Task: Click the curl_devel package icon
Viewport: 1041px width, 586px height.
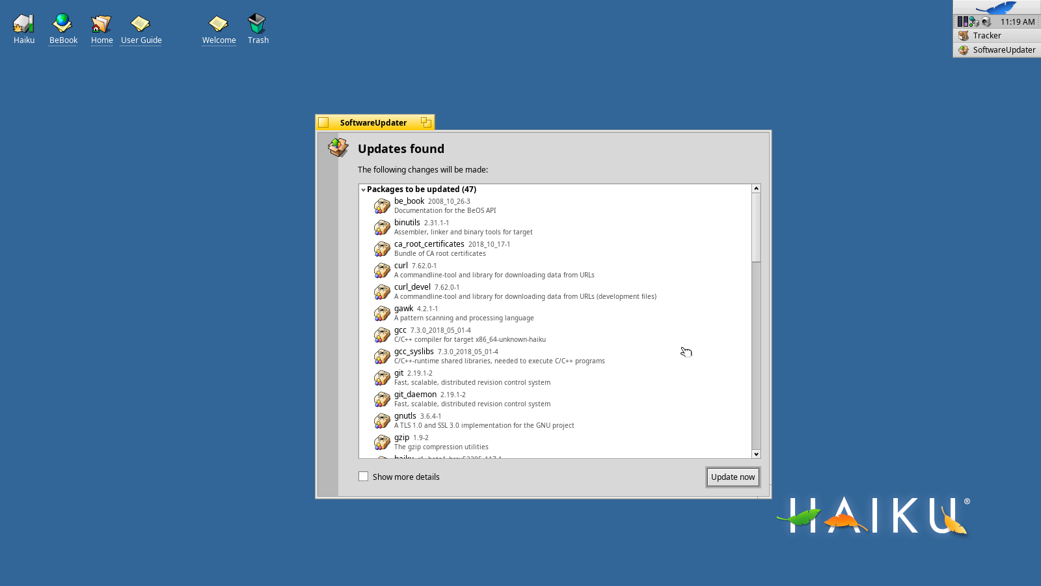Action: pos(382,292)
